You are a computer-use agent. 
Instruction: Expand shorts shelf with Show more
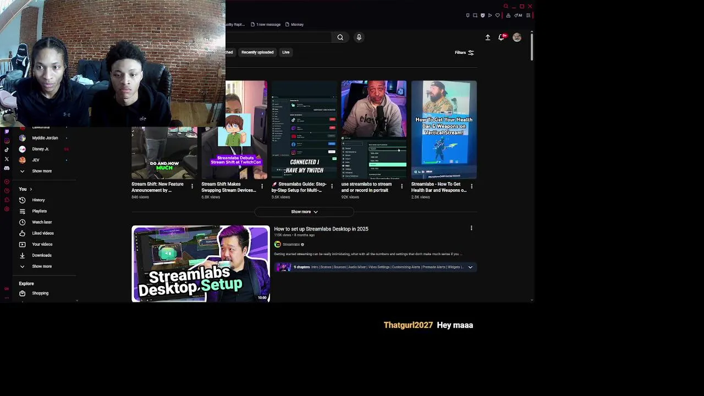point(304,212)
